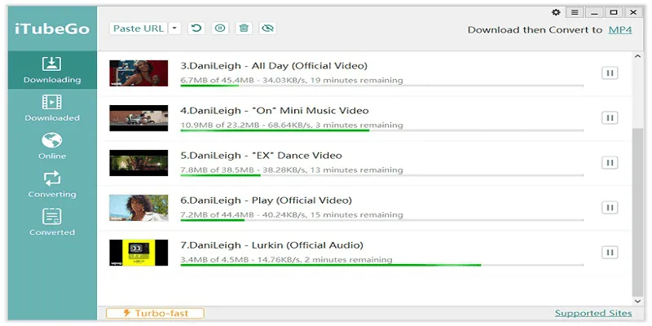Select title "6.DaniLeigh - Play (Official Video)"
This screenshot has height=326, width=652.
(267, 200)
